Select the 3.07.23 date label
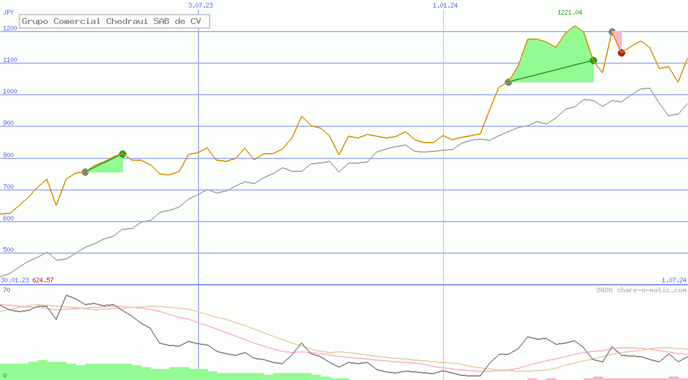This screenshot has height=380, width=688. [x=200, y=5]
